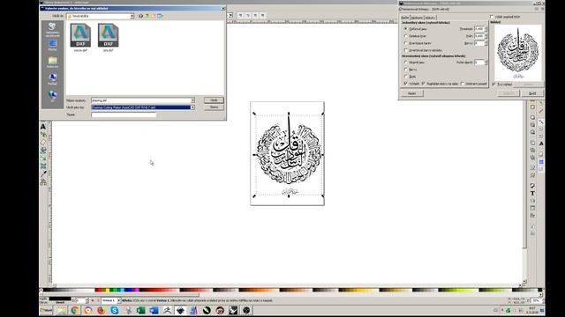Screen dimensions: 565x317
Task: Select Grays multiple scans radio
Action: click(406, 77)
